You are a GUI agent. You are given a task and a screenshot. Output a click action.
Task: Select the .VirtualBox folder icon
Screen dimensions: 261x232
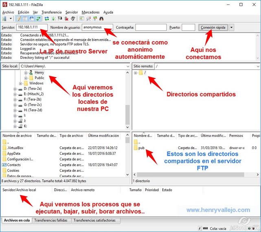(4, 148)
